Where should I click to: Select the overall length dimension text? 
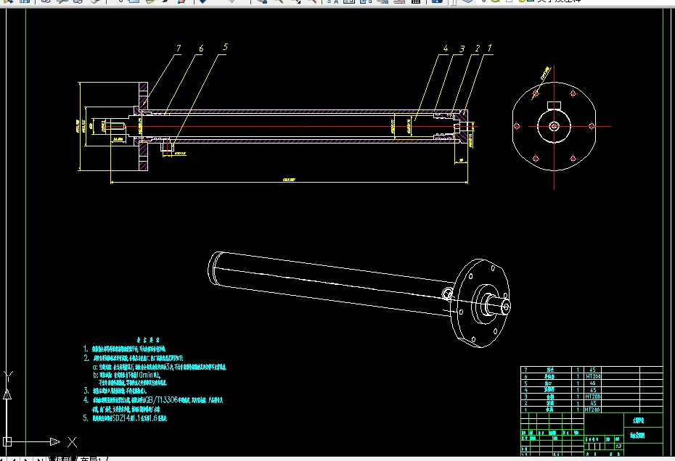coord(289,179)
